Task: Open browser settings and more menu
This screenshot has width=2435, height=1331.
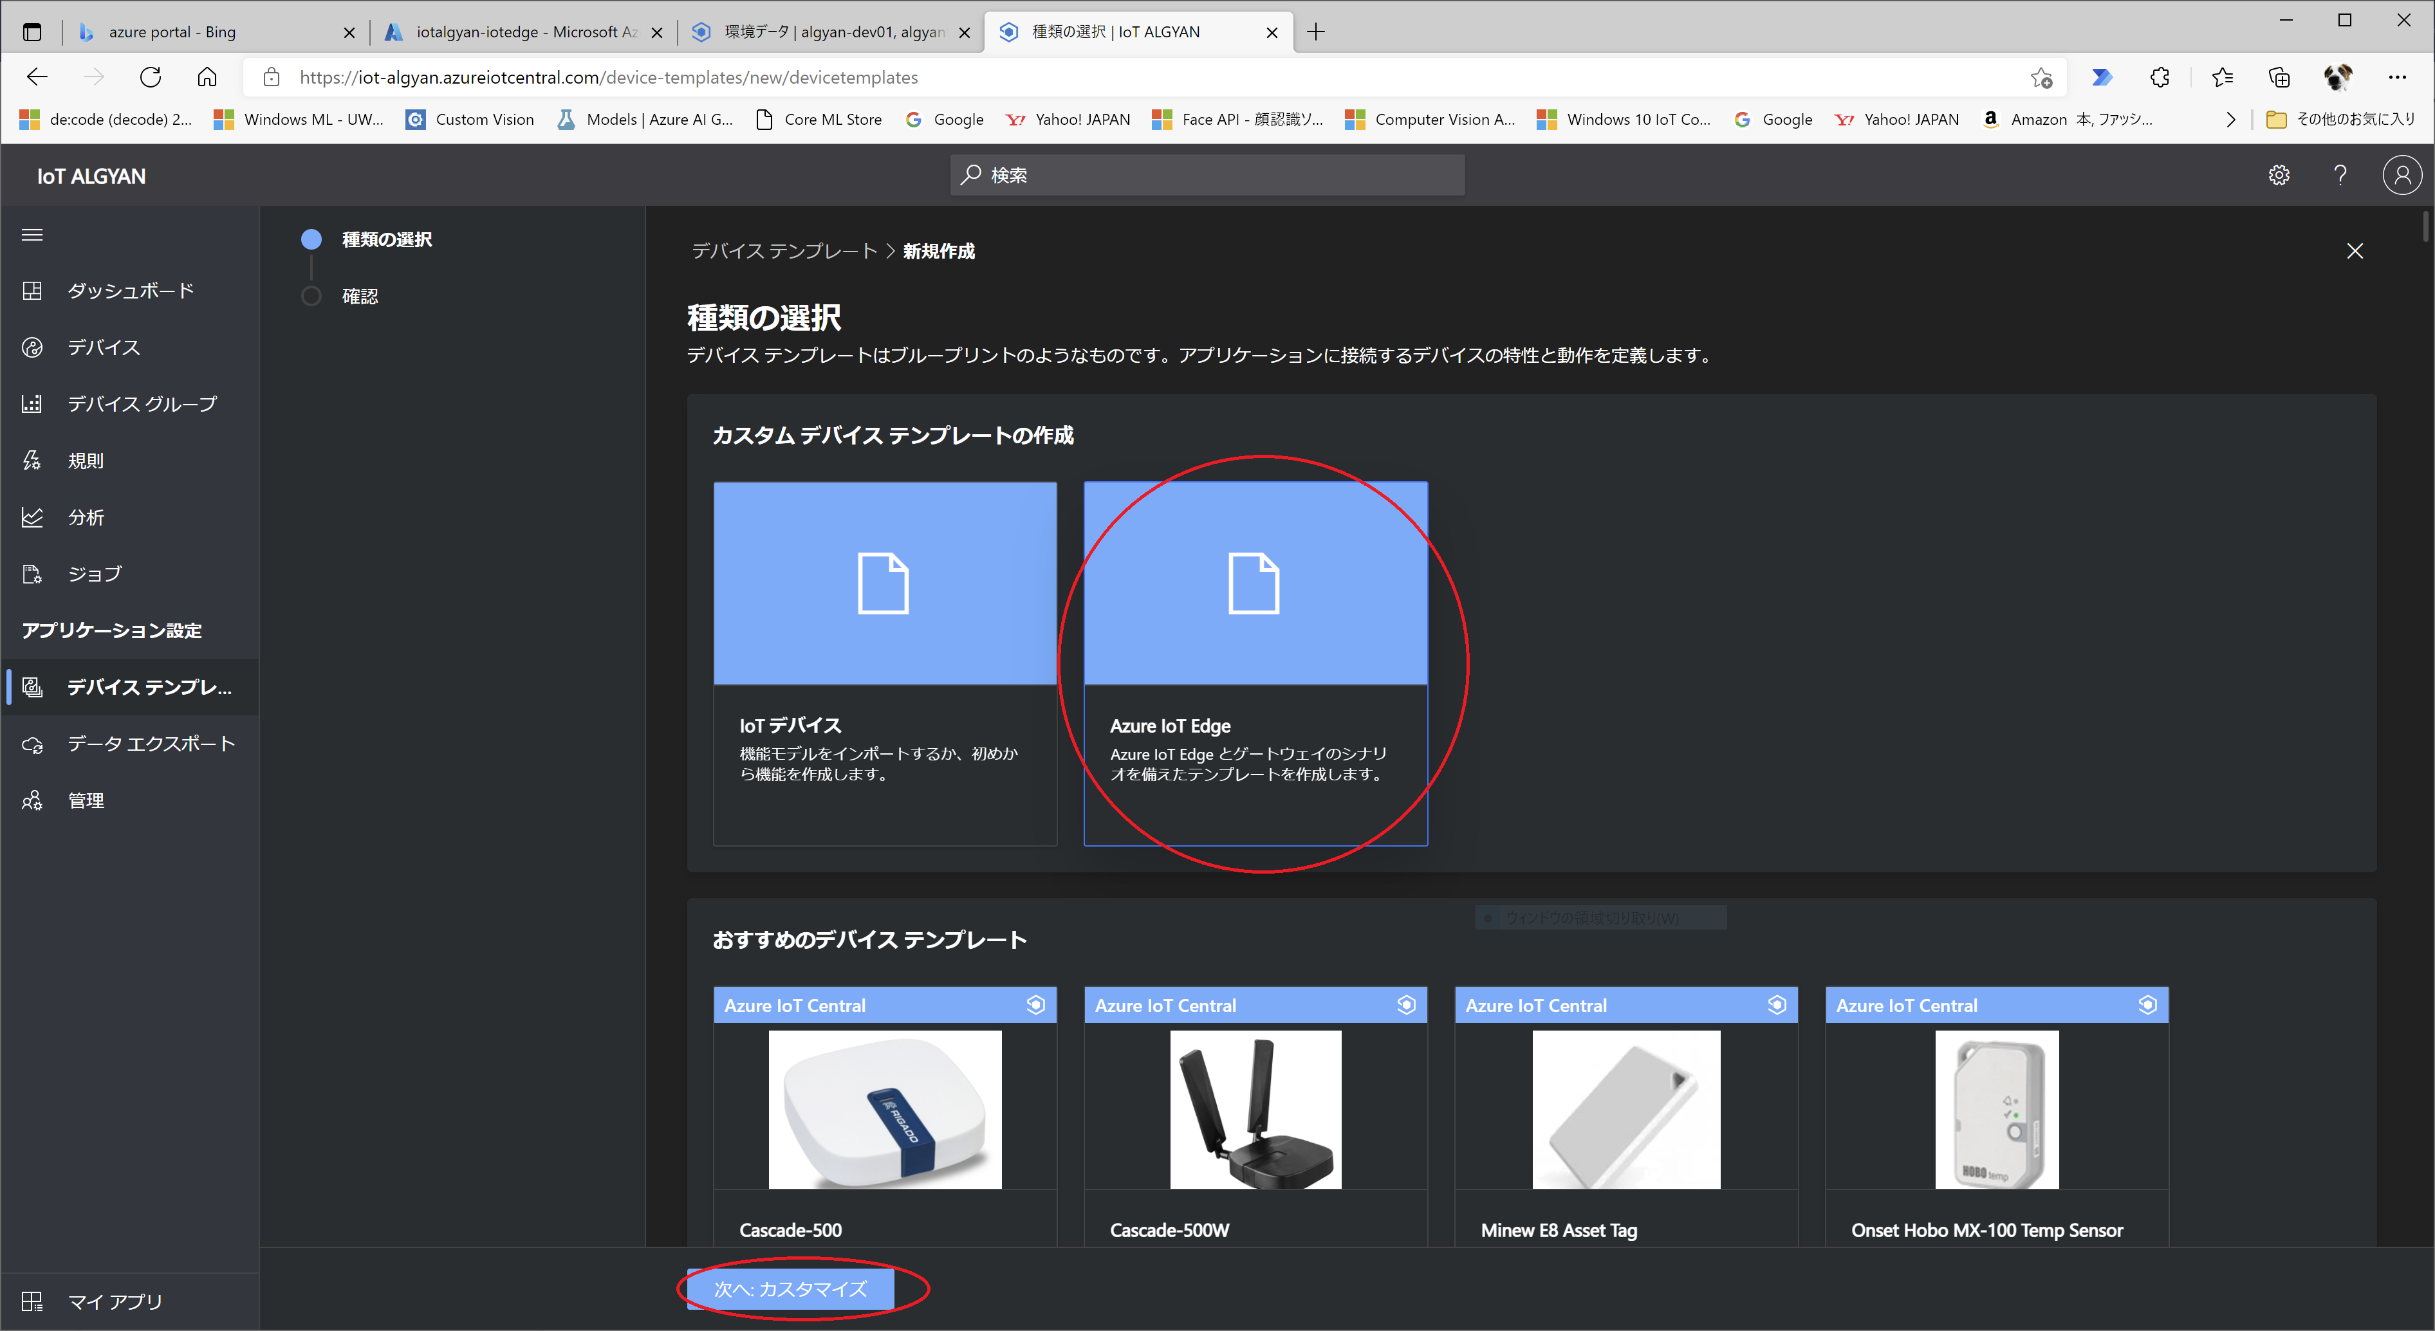Action: point(2396,77)
